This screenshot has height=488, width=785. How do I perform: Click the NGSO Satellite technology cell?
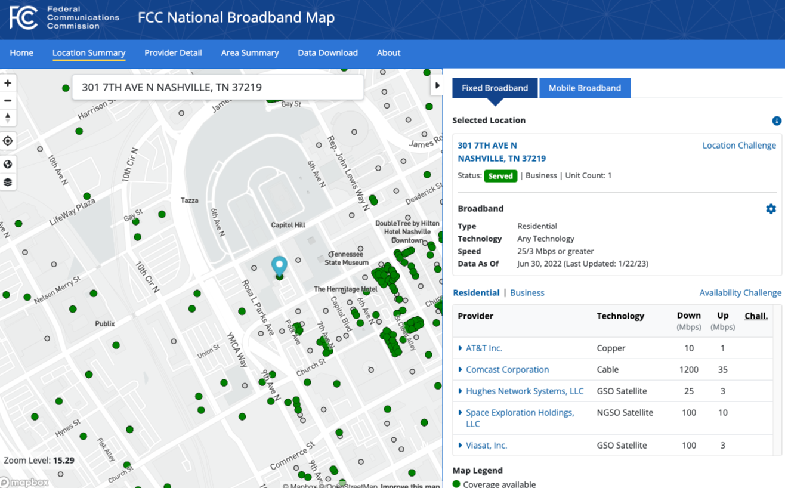click(x=625, y=413)
